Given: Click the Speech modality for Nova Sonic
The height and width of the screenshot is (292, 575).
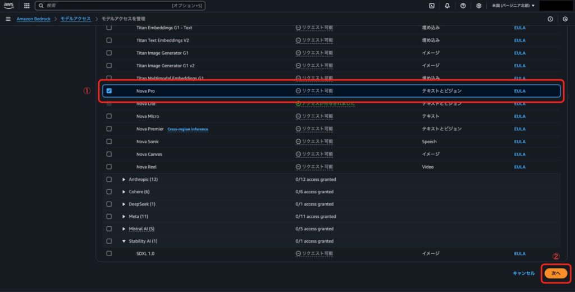Looking at the screenshot, I should [430, 142].
